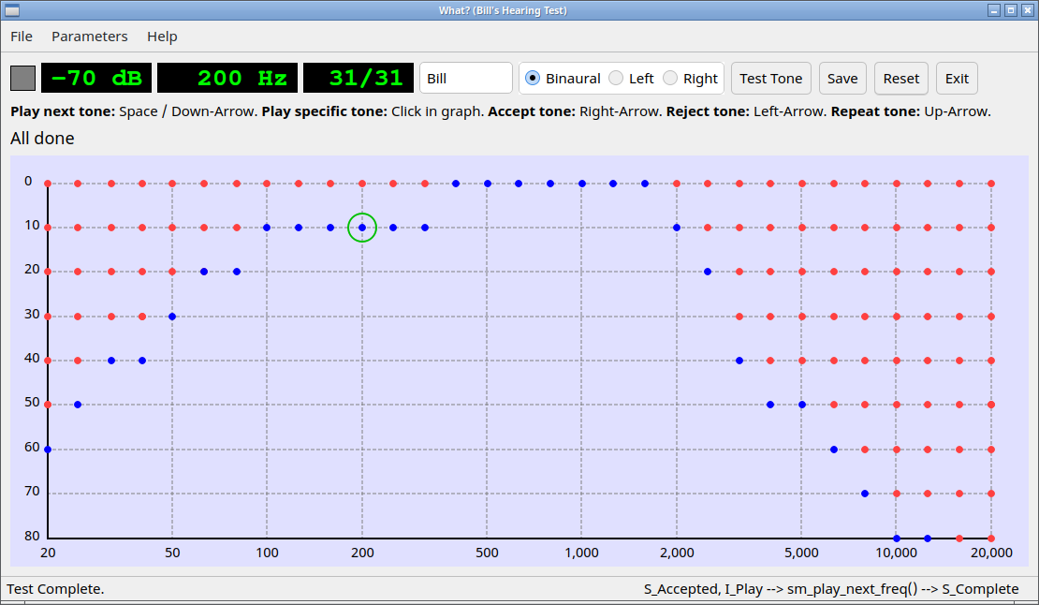Select the Binaural radio button
The height and width of the screenshot is (605, 1039).
pos(533,79)
